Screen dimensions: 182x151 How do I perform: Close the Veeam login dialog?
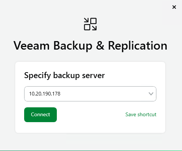[174, 7]
